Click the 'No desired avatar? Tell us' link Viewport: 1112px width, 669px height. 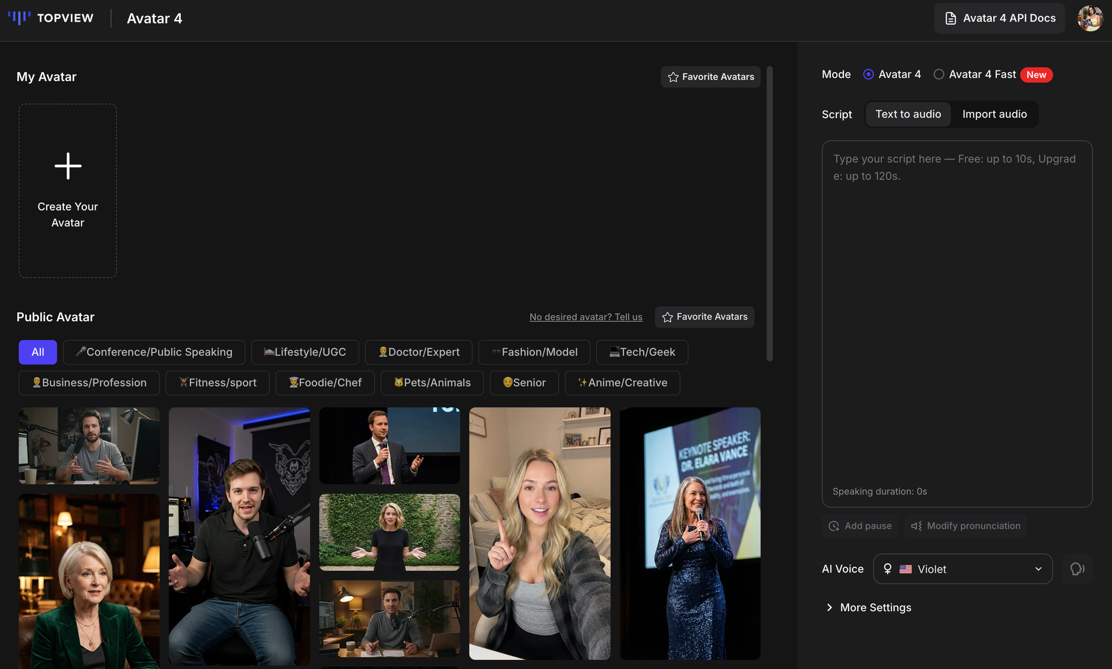coord(585,317)
